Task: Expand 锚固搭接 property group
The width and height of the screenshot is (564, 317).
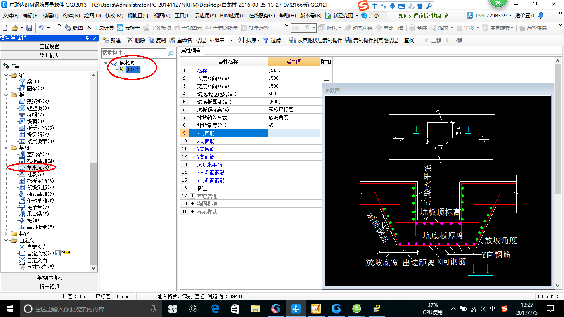Action: point(192,204)
